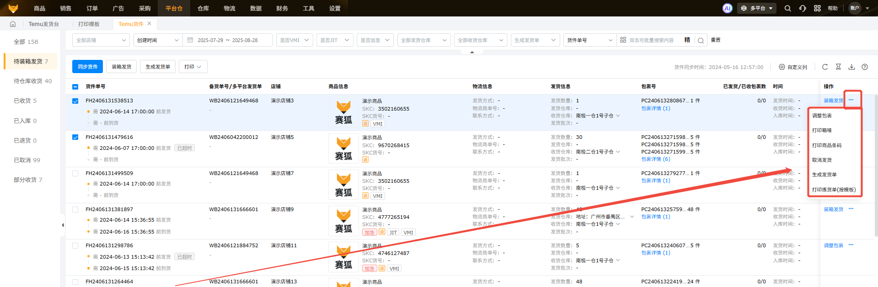Viewport: 878px width, 287px height.
Task: Switch to the Temu发货台 tab
Action: point(44,24)
